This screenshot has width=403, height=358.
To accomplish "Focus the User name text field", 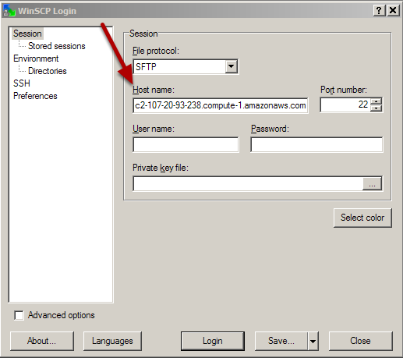I will 186,144.
